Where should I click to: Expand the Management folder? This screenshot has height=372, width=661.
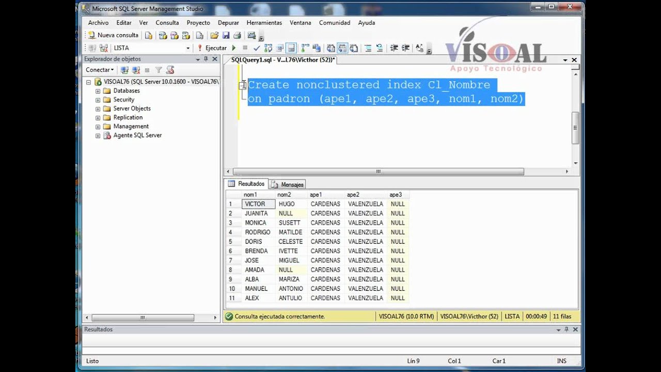pos(98,127)
